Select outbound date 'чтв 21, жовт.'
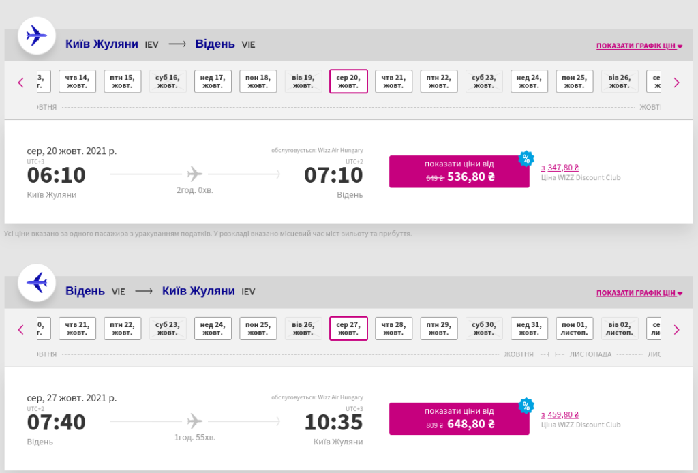This screenshot has width=698, height=473. (393, 81)
